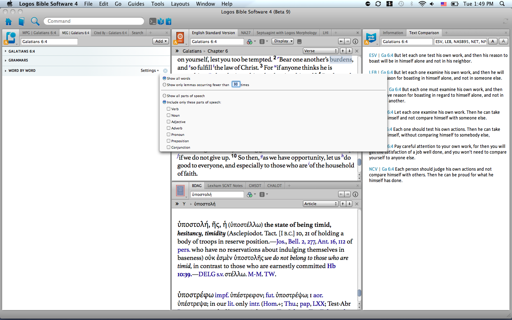This screenshot has height=320, width=512.
Task: Check the Adverb checkbox
Action: click(x=169, y=128)
